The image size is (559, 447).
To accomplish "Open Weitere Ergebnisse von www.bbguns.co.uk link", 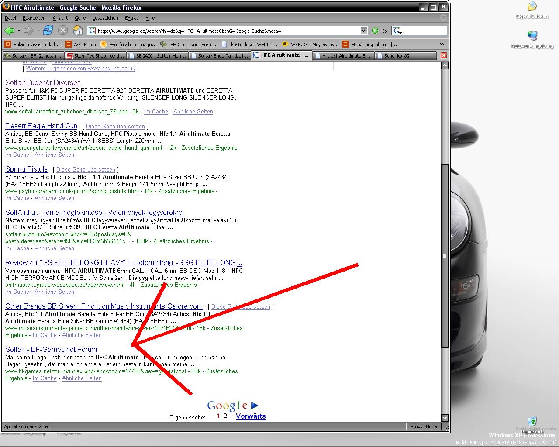I will [81, 69].
